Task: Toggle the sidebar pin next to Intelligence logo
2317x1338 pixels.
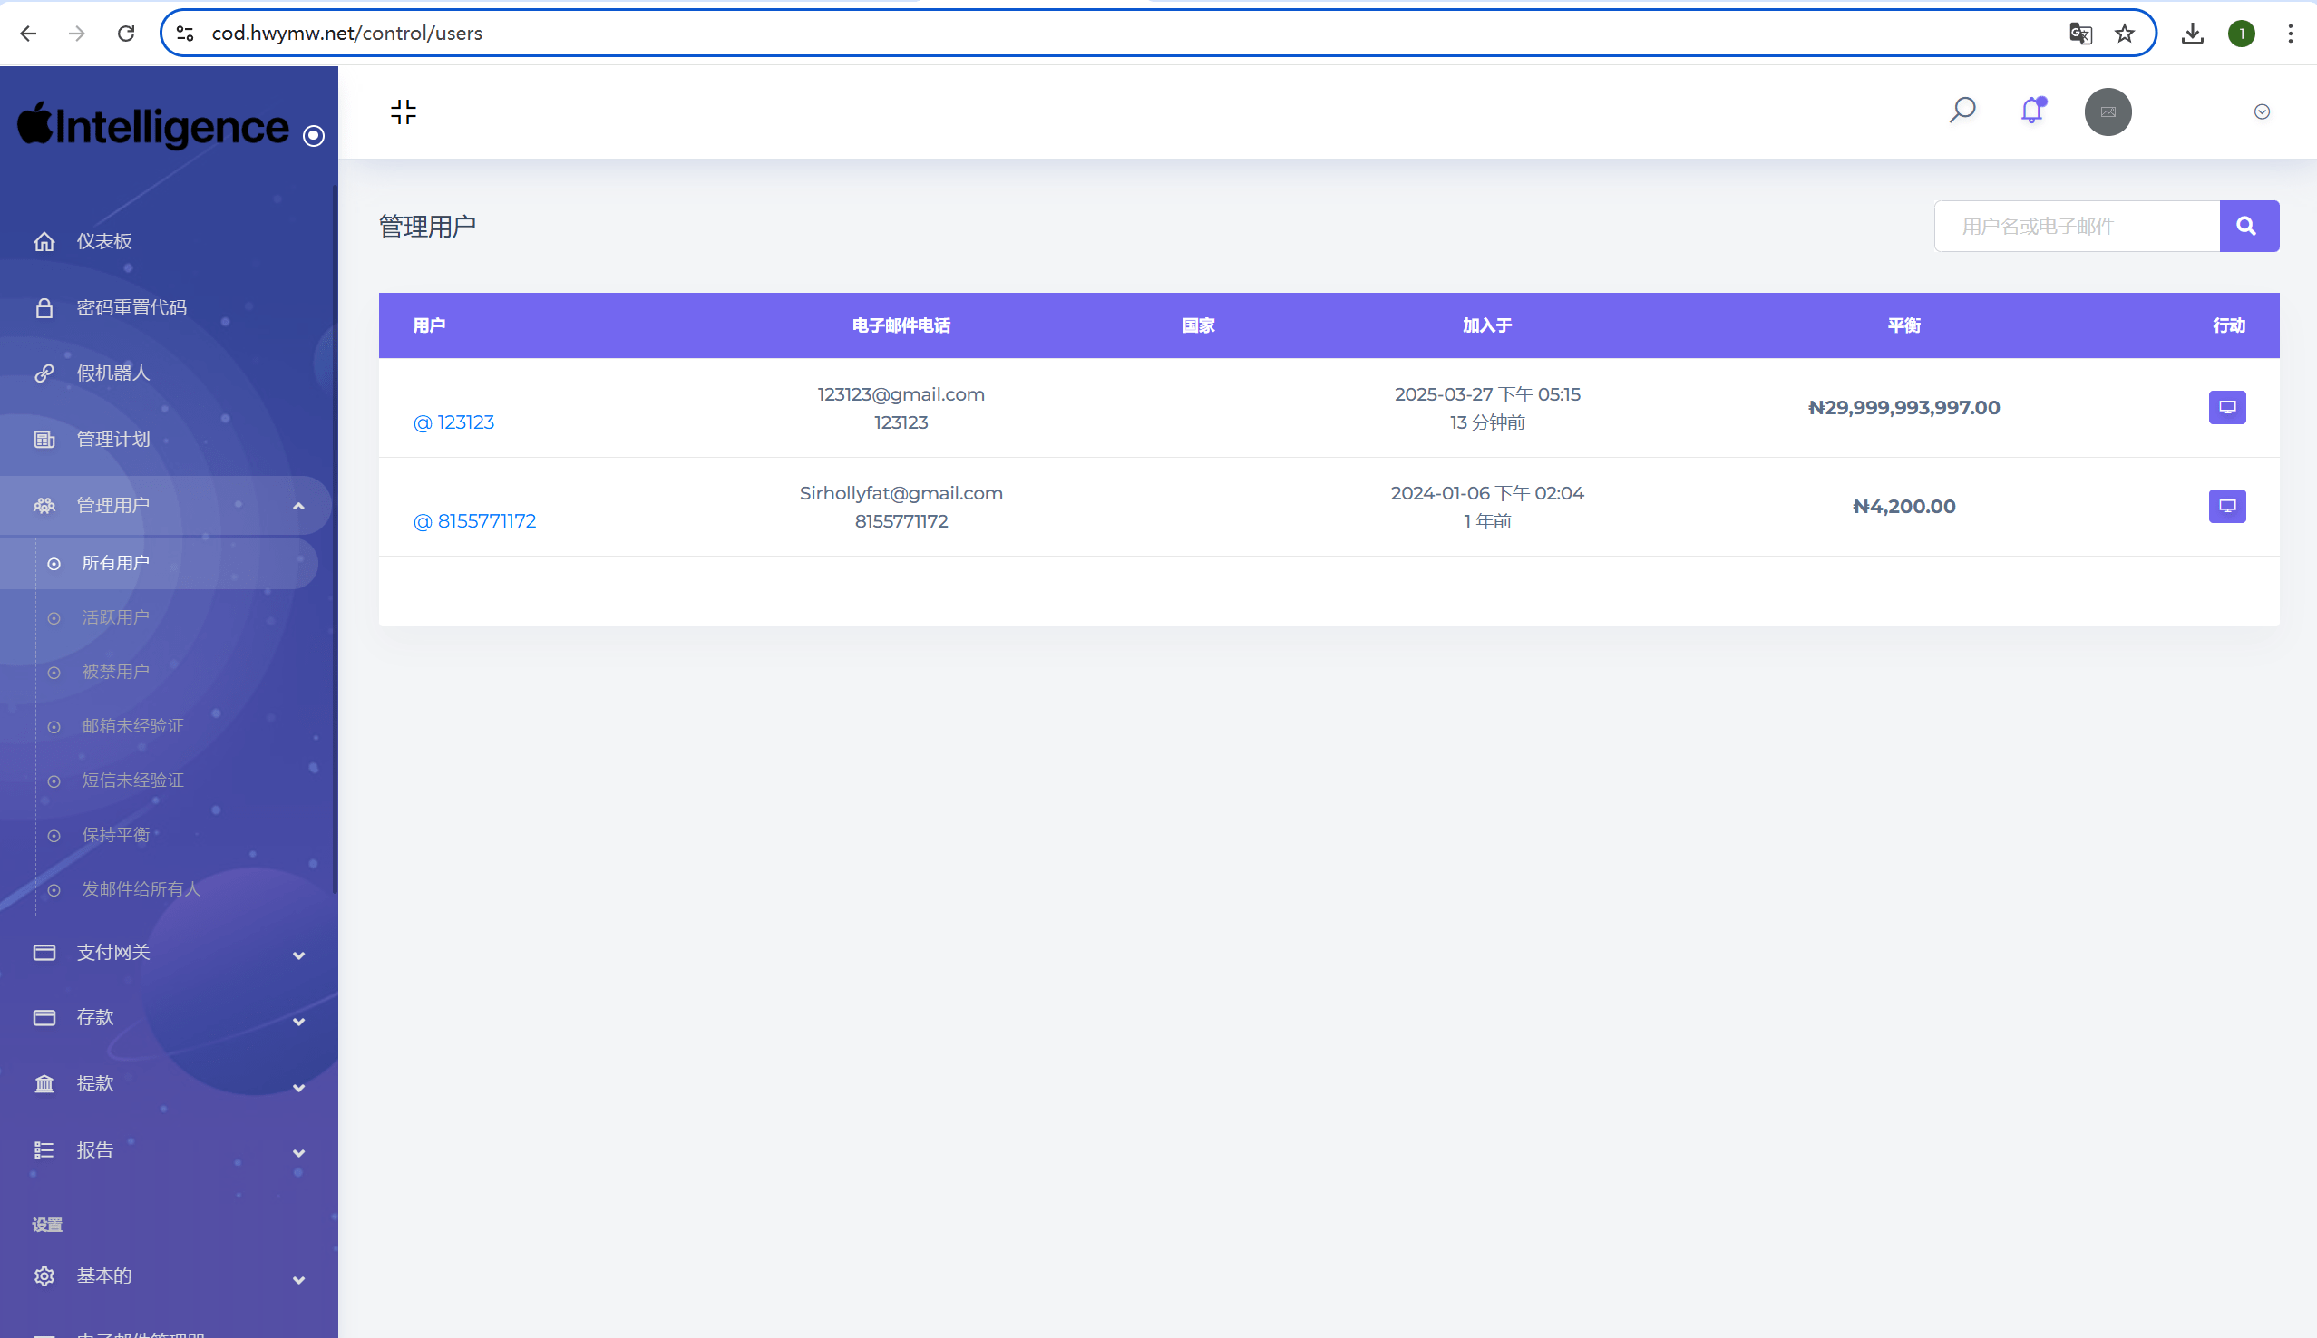Action: pos(314,136)
